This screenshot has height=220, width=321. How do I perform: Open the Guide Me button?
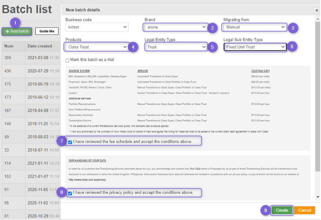(47, 31)
